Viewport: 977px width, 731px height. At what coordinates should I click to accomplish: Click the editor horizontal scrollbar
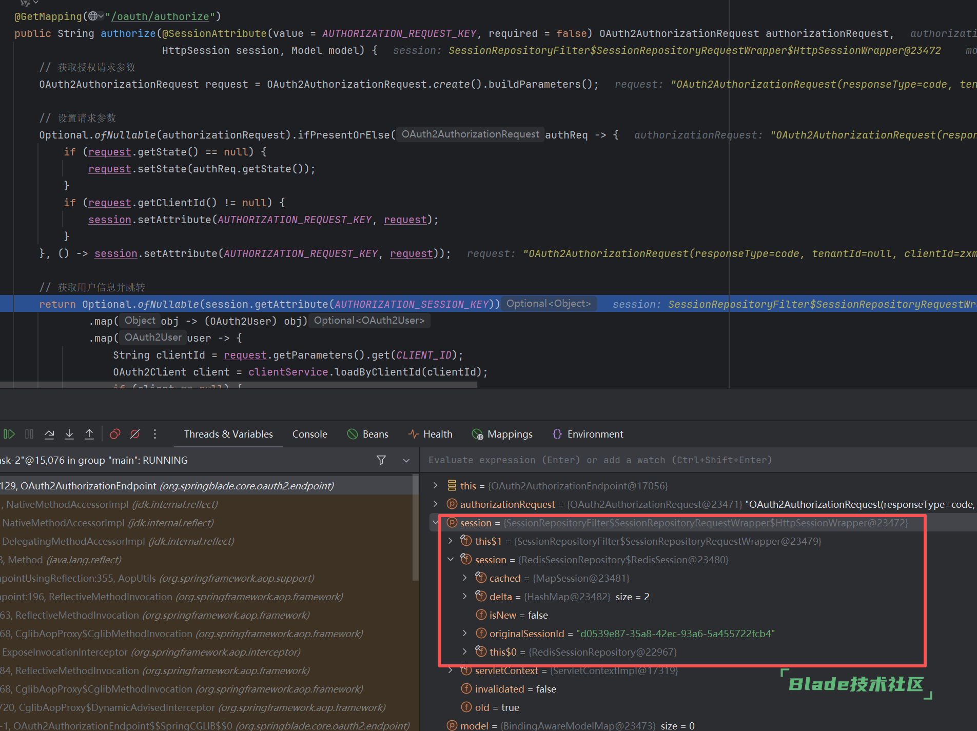[x=239, y=385]
